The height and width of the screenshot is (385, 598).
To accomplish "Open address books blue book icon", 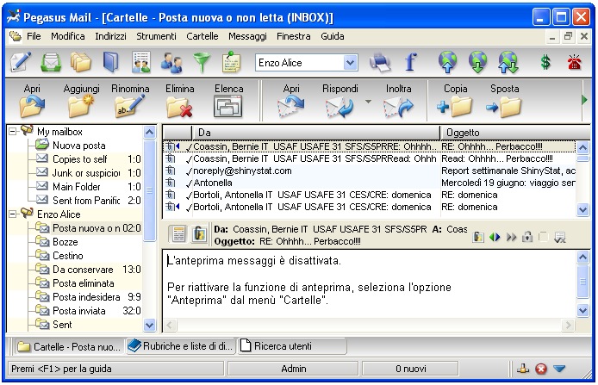I will (x=110, y=62).
